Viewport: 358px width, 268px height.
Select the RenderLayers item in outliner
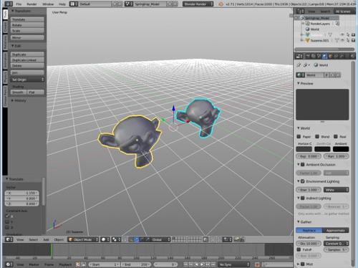click(320, 24)
